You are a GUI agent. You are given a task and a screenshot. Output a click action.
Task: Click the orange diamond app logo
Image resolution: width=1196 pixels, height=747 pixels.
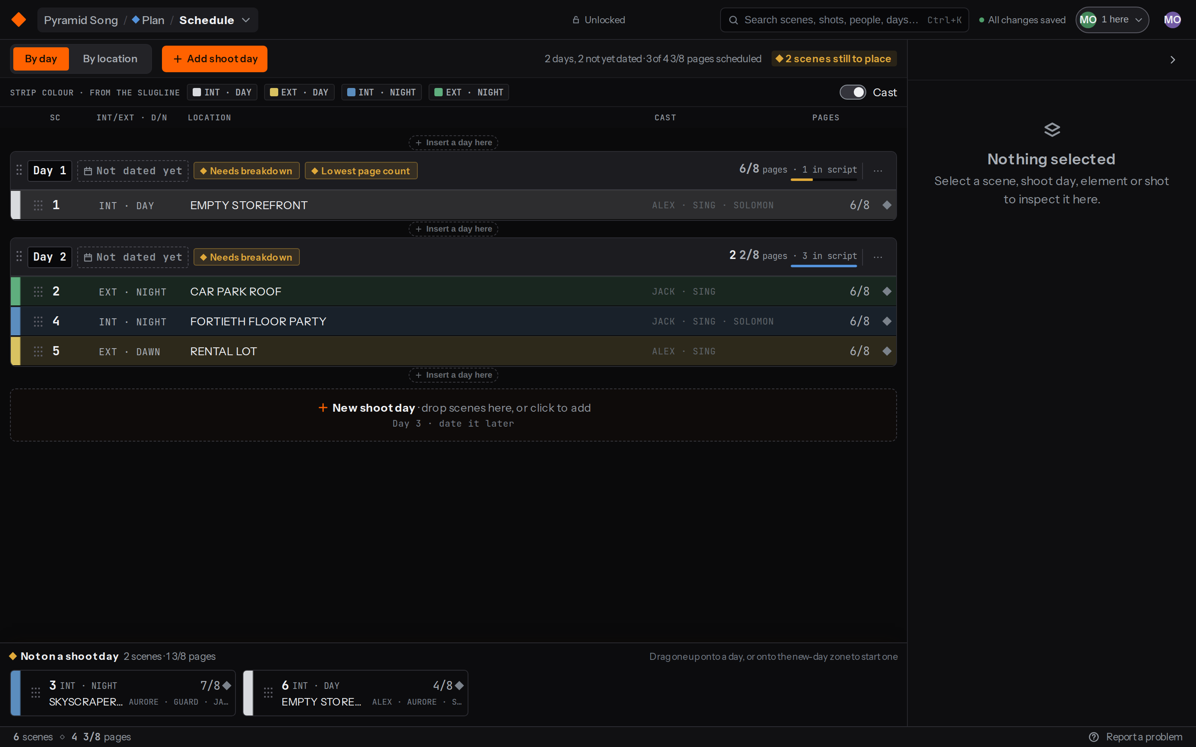[19, 20]
